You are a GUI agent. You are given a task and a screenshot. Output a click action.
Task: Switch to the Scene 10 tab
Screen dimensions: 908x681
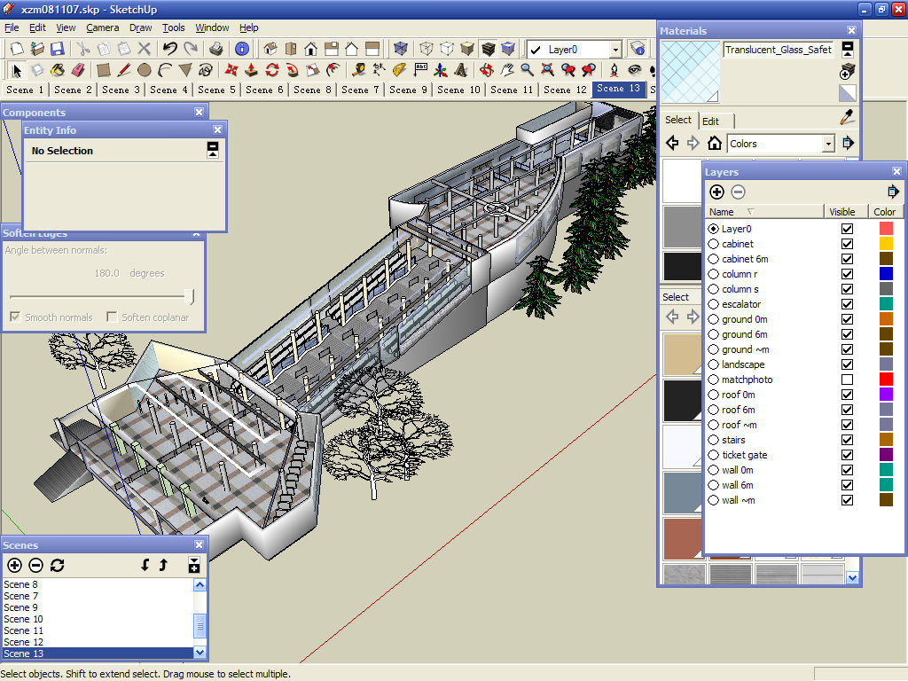(x=458, y=90)
